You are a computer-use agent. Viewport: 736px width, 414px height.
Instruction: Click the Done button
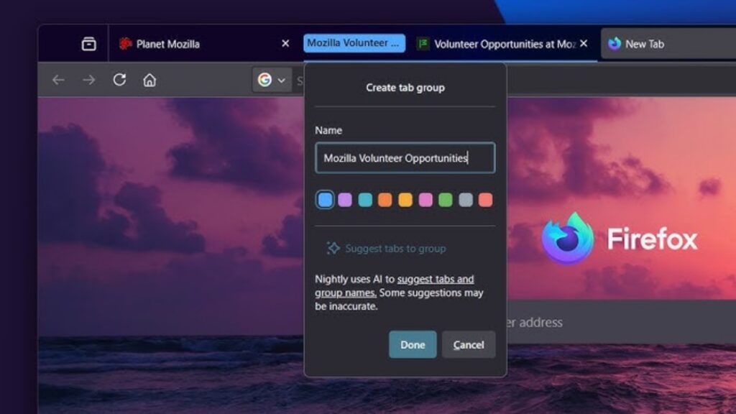[412, 344]
